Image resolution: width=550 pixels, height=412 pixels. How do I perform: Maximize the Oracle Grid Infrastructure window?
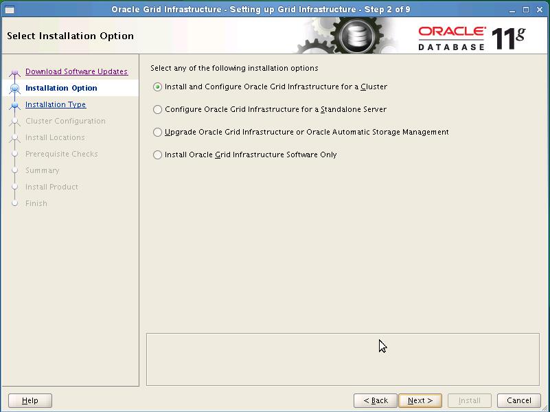click(526, 10)
